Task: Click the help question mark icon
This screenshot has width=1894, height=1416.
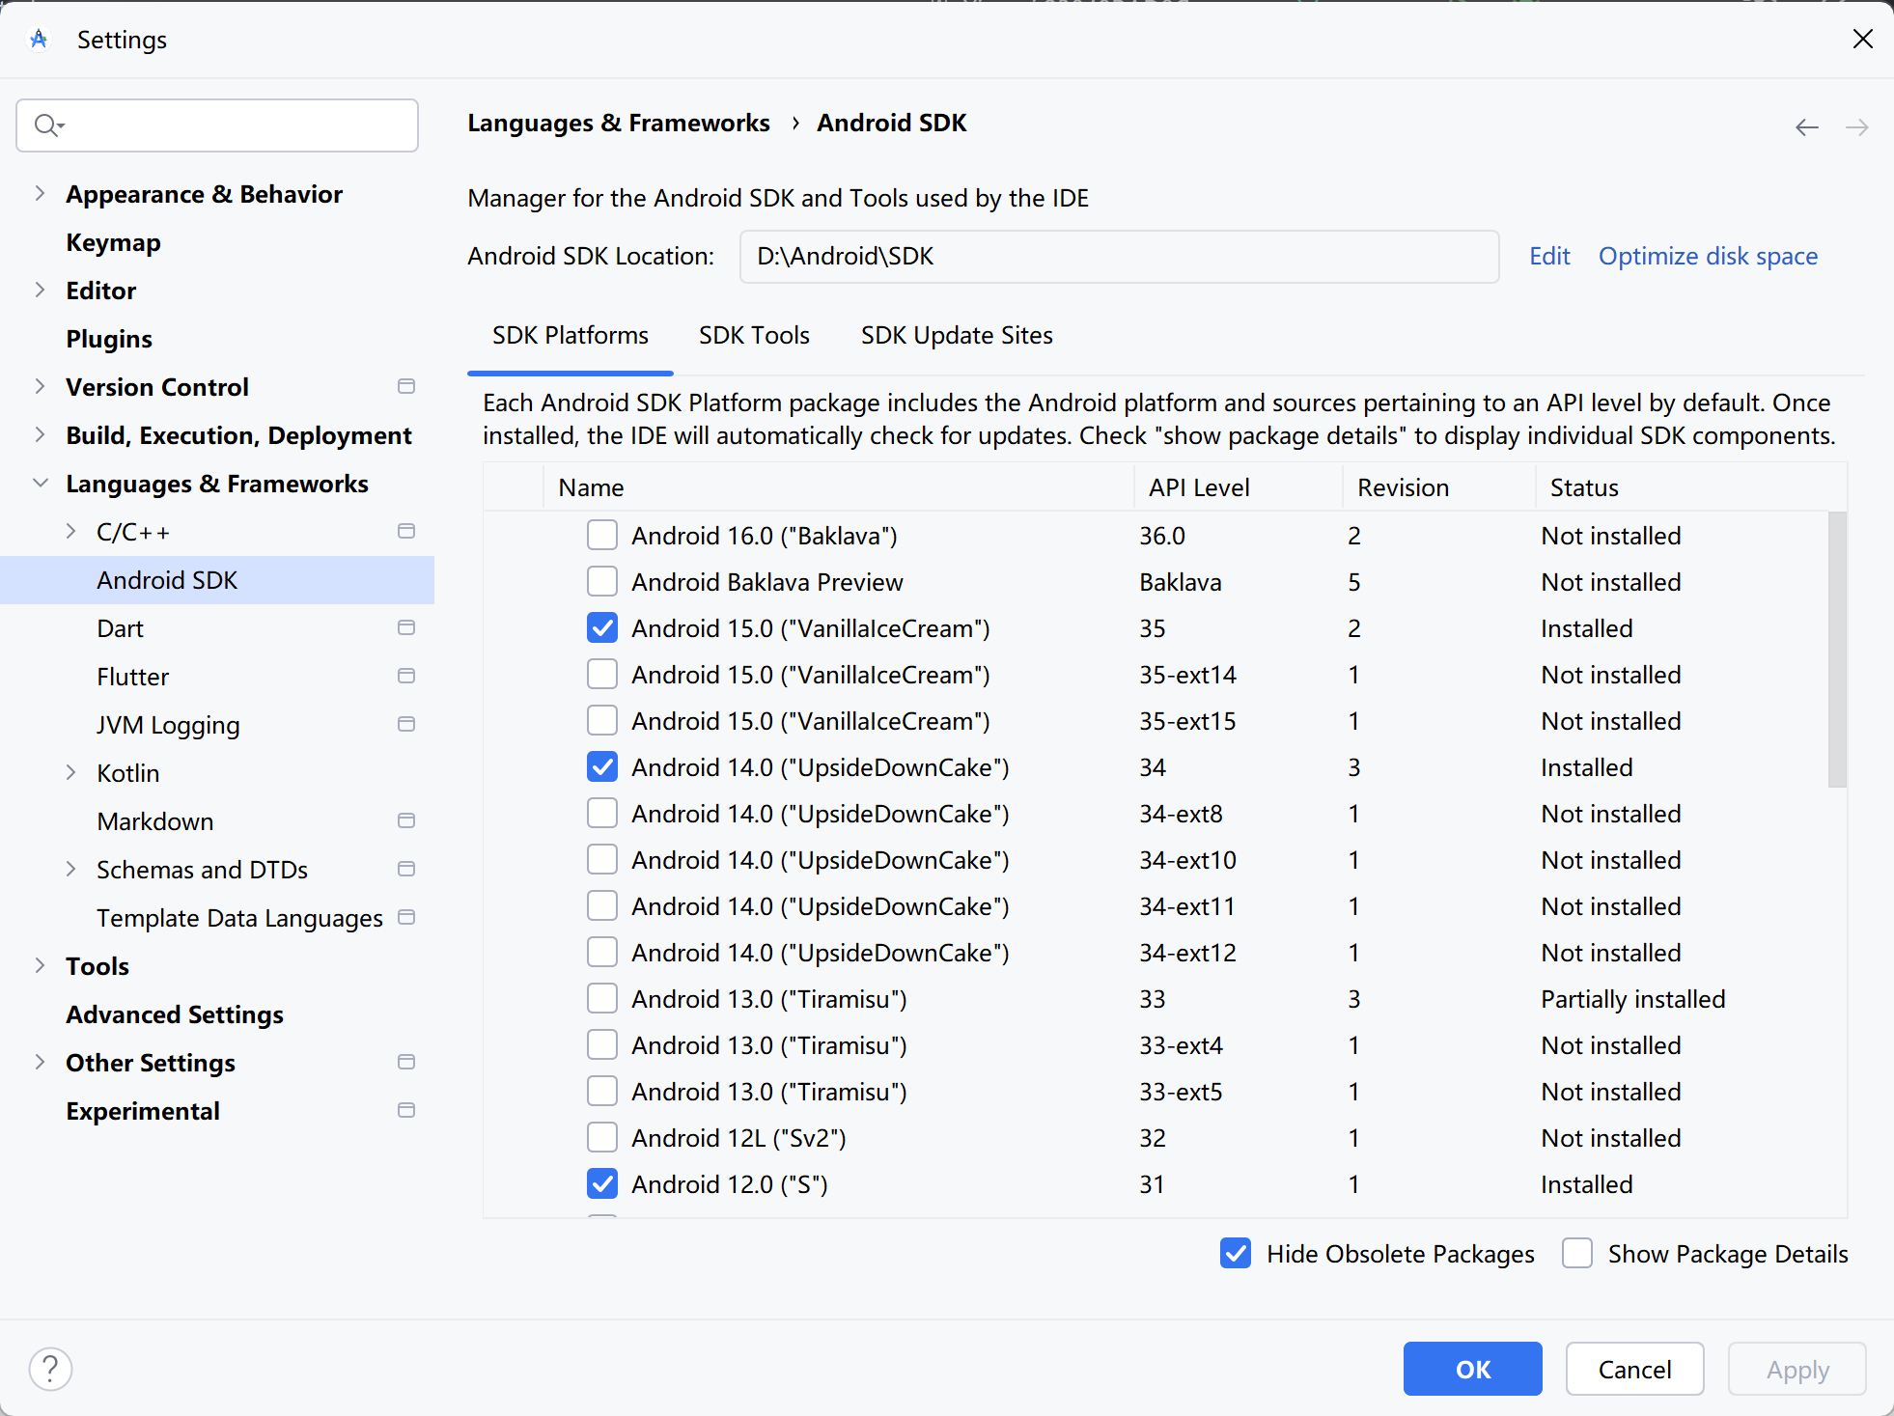Action: coord(50,1369)
